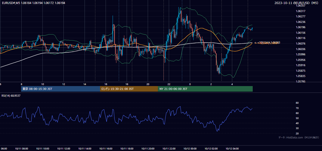Click the '10/12 04:00' time axis label
322x151 pixels.
click(x=232, y=148)
